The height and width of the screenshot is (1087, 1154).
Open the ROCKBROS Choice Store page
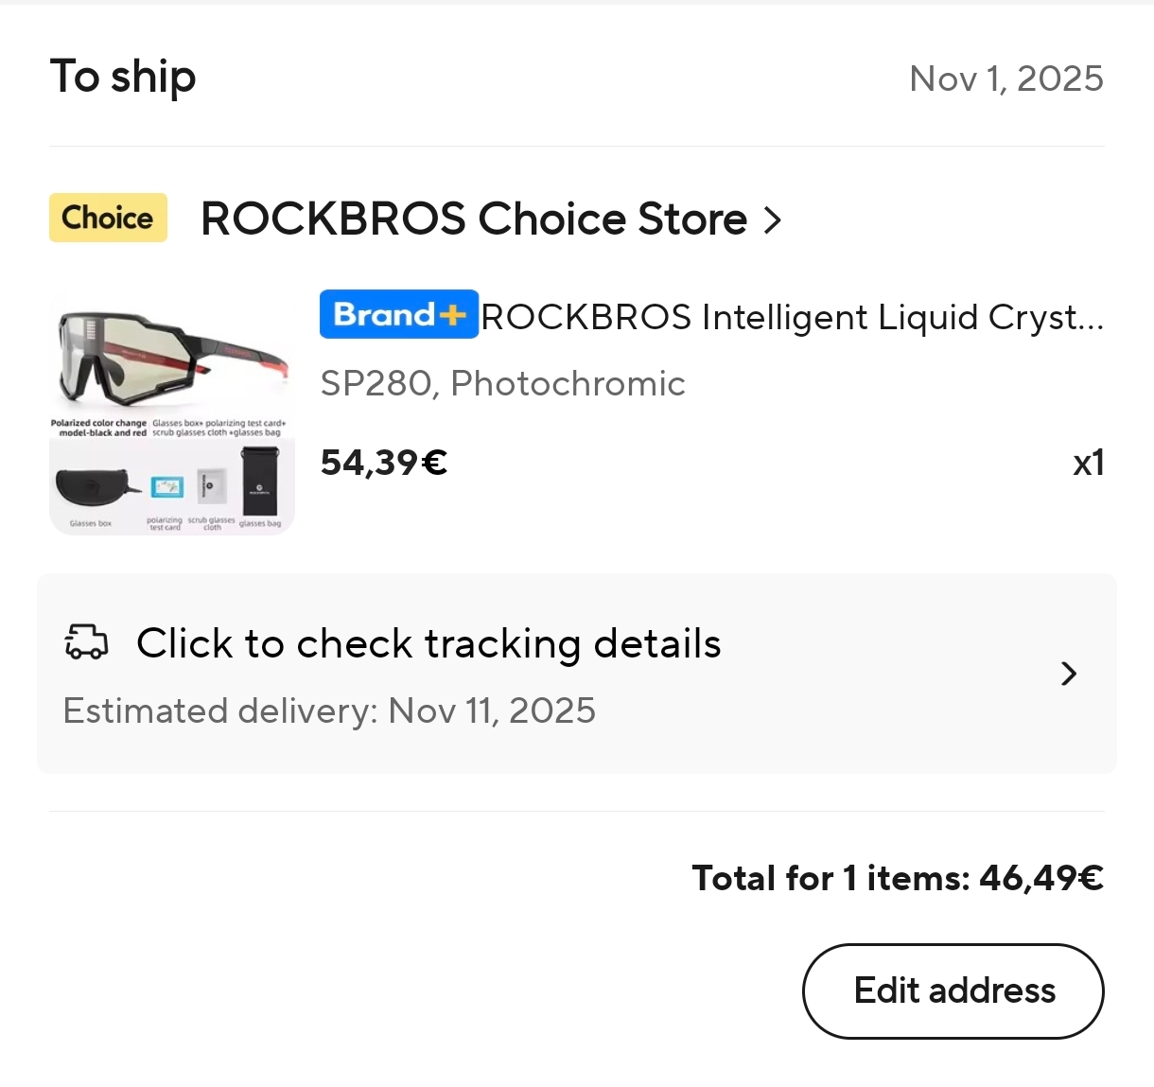click(x=474, y=219)
